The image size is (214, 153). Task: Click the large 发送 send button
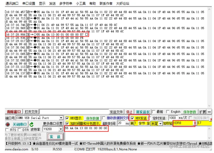(x=55, y=137)
